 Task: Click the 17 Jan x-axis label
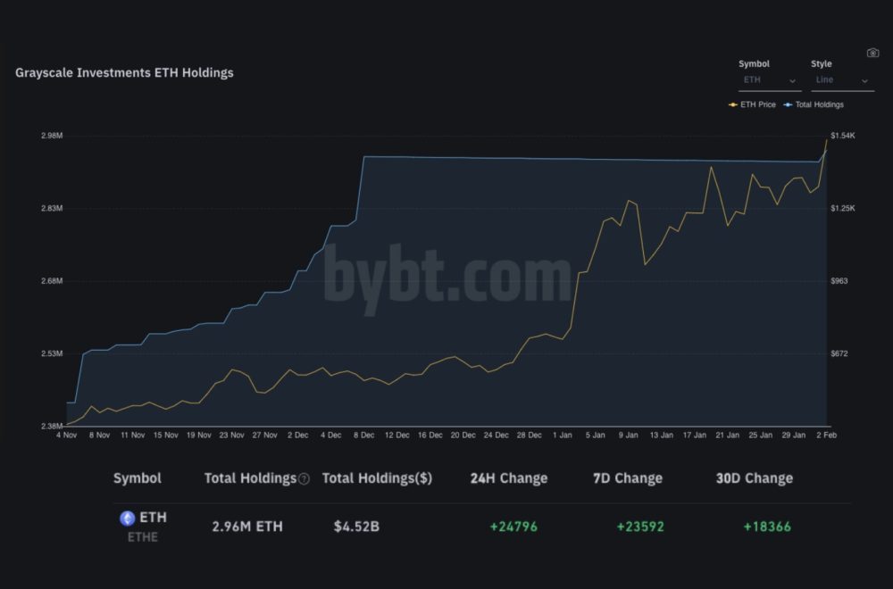(x=694, y=436)
